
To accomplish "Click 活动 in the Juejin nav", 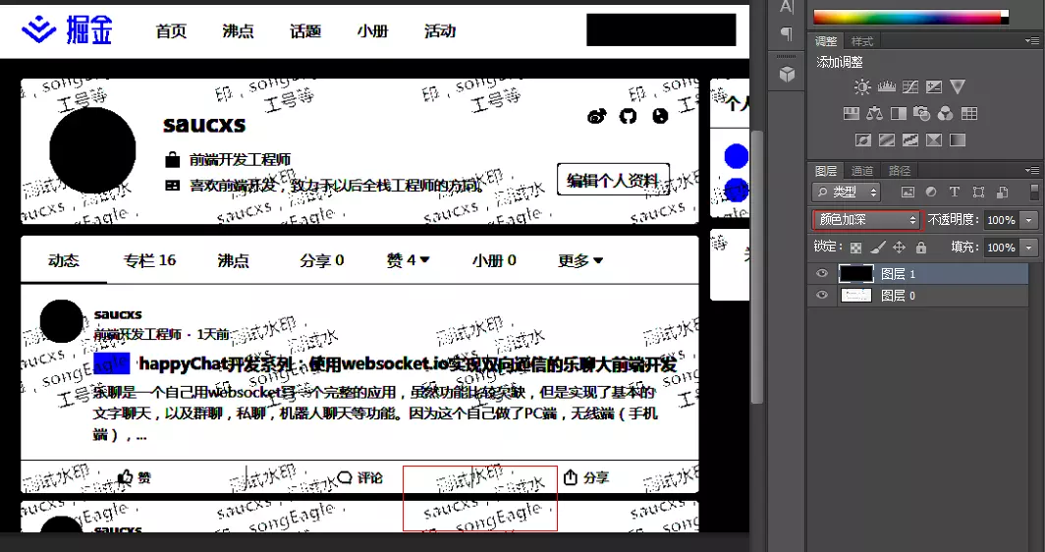I will (x=440, y=31).
